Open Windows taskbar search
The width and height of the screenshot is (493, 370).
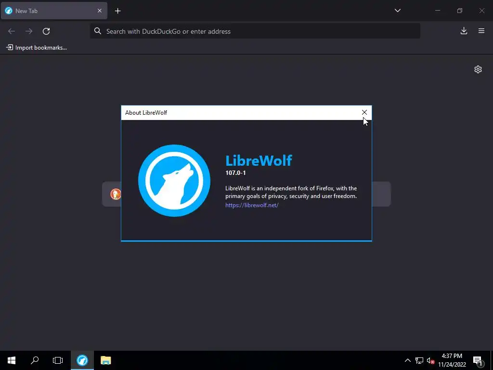(35, 360)
